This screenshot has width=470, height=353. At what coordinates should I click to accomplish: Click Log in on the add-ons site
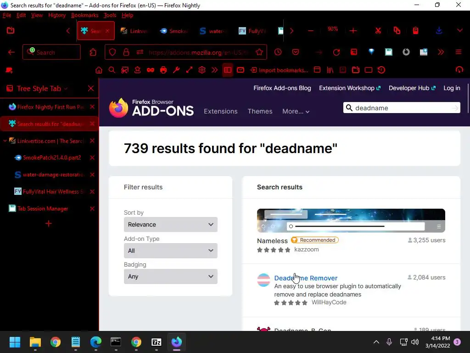452,88
